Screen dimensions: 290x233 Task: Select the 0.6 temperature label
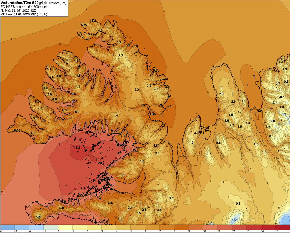pyautogui.click(x=218, y=143)
